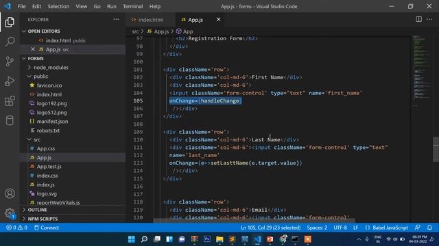This screenshot has height=246, width=439.
Task: Open PowerPoint from the taskbar
Action: click(x=270, y=239)
